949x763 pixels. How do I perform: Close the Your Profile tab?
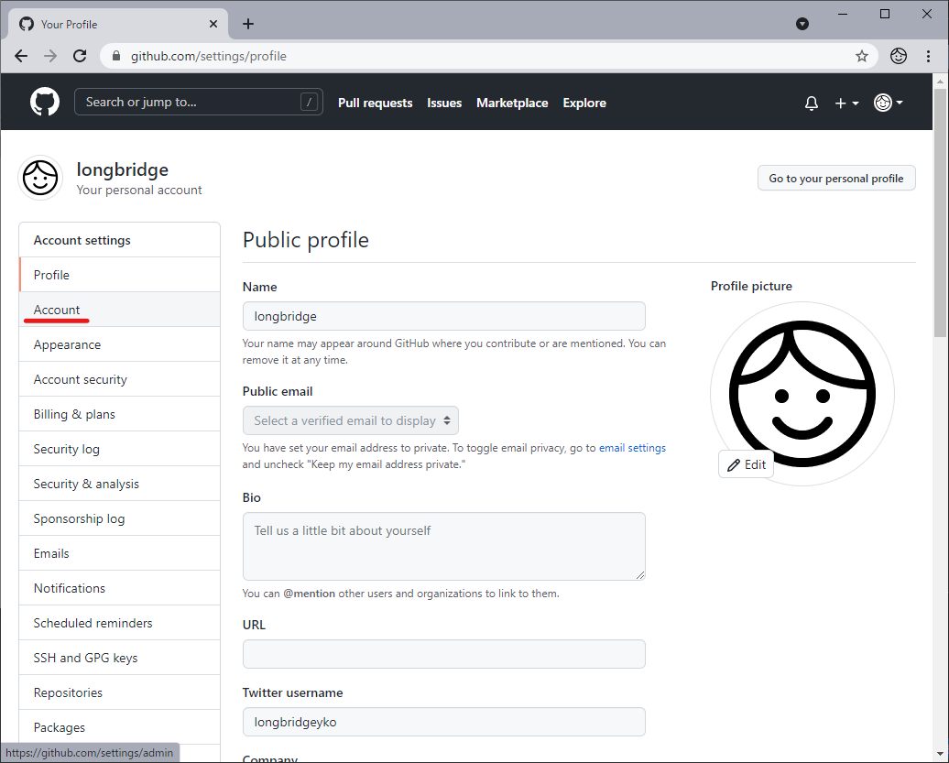pos(213,24)
